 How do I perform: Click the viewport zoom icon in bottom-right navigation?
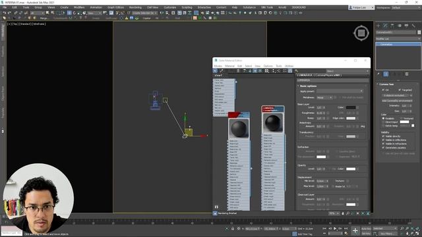[x=402, y=228]
